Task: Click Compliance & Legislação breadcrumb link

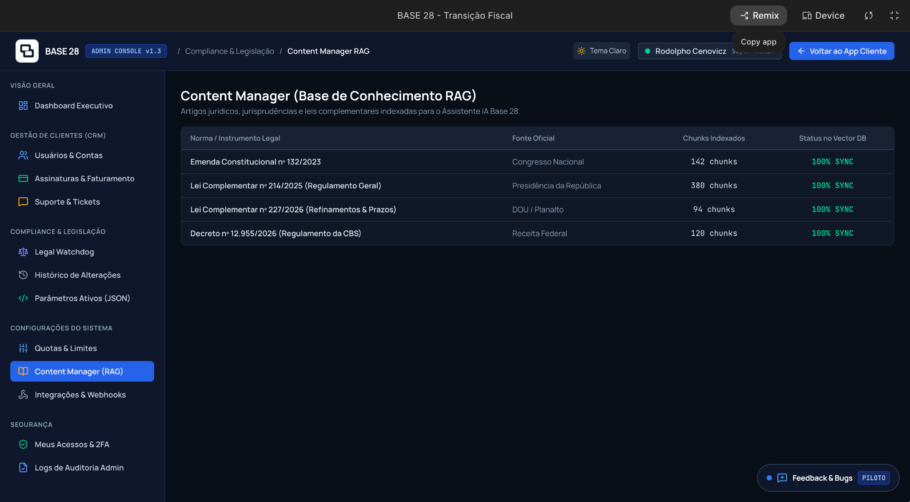Action: [229, 51]
